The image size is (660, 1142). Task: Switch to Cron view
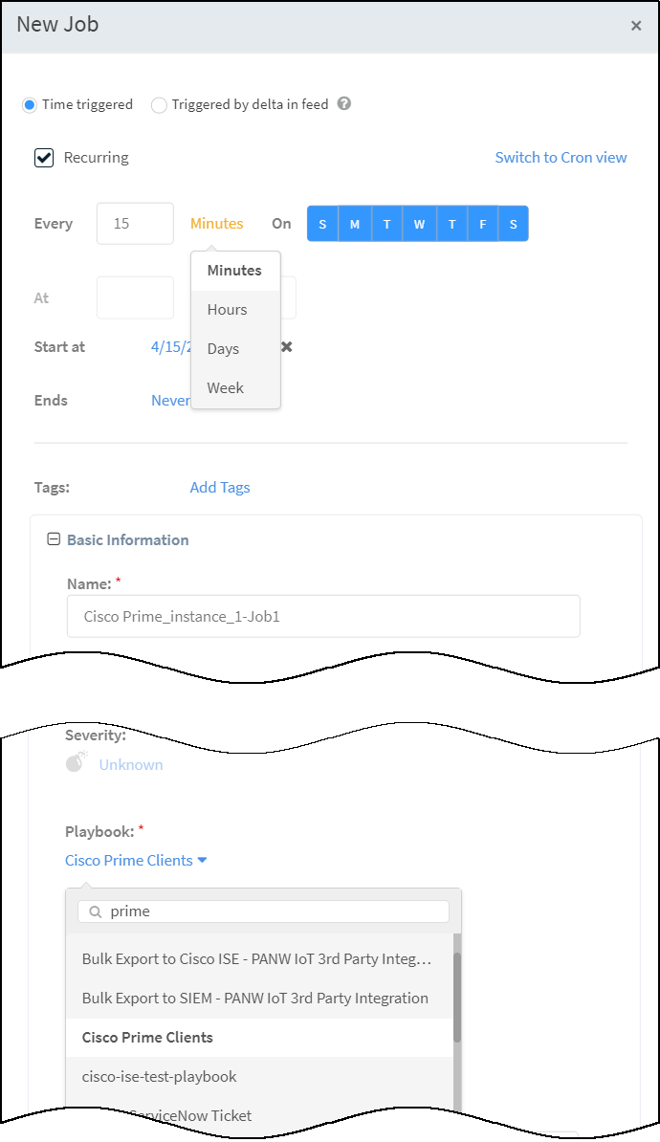[x=561, y=157]
